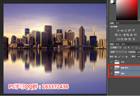Image resolution: width=140 pixels, height=96 pixels.
Task: Filter layers by adjustment layer type
Action: click(129, 48)
